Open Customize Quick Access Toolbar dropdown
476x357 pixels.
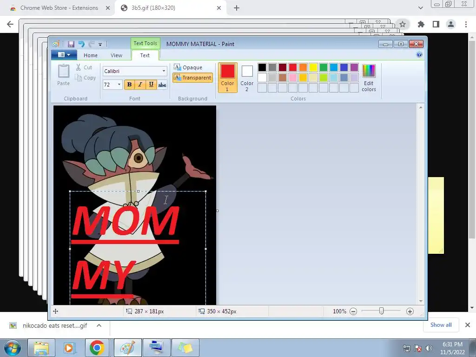click(100, 44)
